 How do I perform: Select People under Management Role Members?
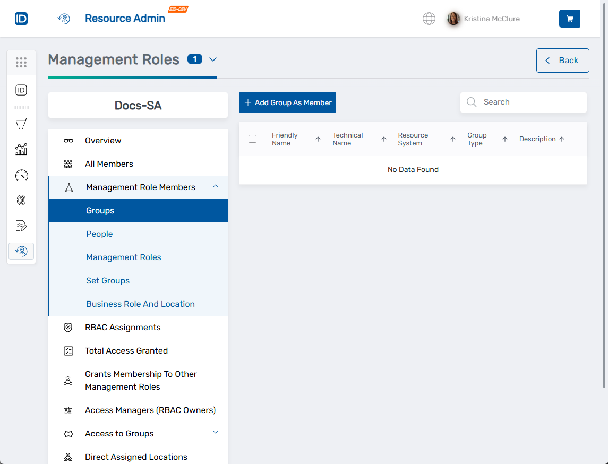(x=99, y=234)
